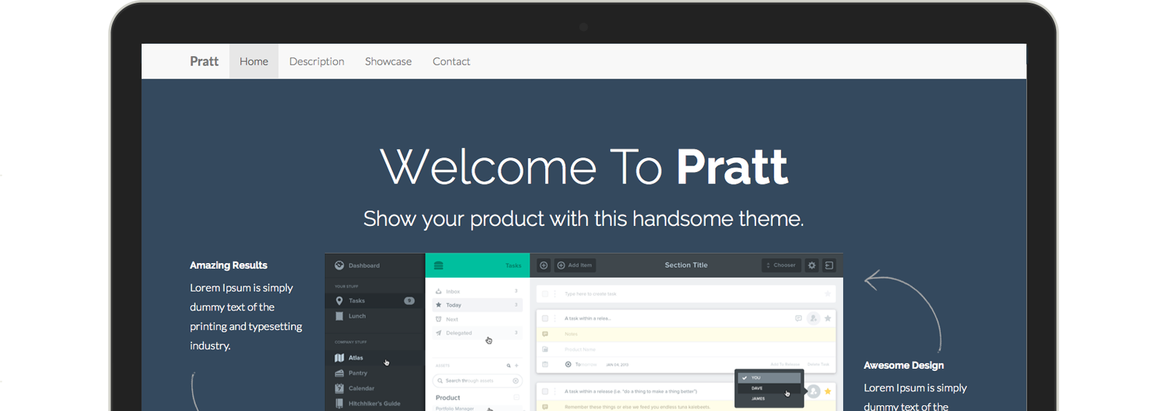Click the Contact nav link

451,61
